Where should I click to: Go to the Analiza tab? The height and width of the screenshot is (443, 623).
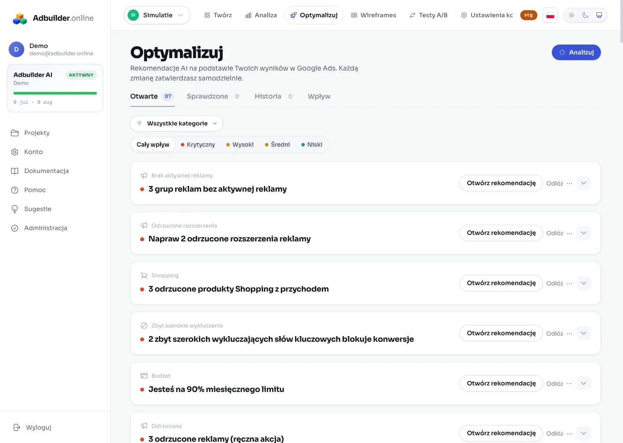[x=261, y=15]
